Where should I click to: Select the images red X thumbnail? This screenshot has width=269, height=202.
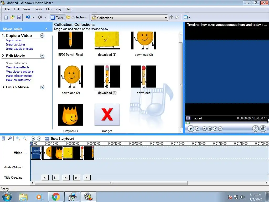point(107,115)
